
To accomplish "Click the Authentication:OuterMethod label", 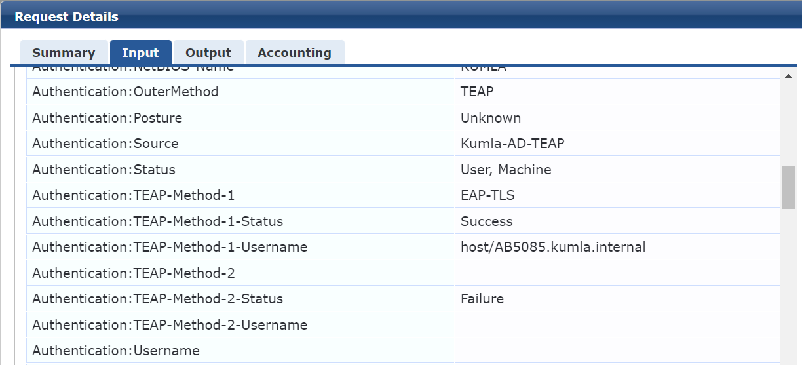I will point(125,92).
